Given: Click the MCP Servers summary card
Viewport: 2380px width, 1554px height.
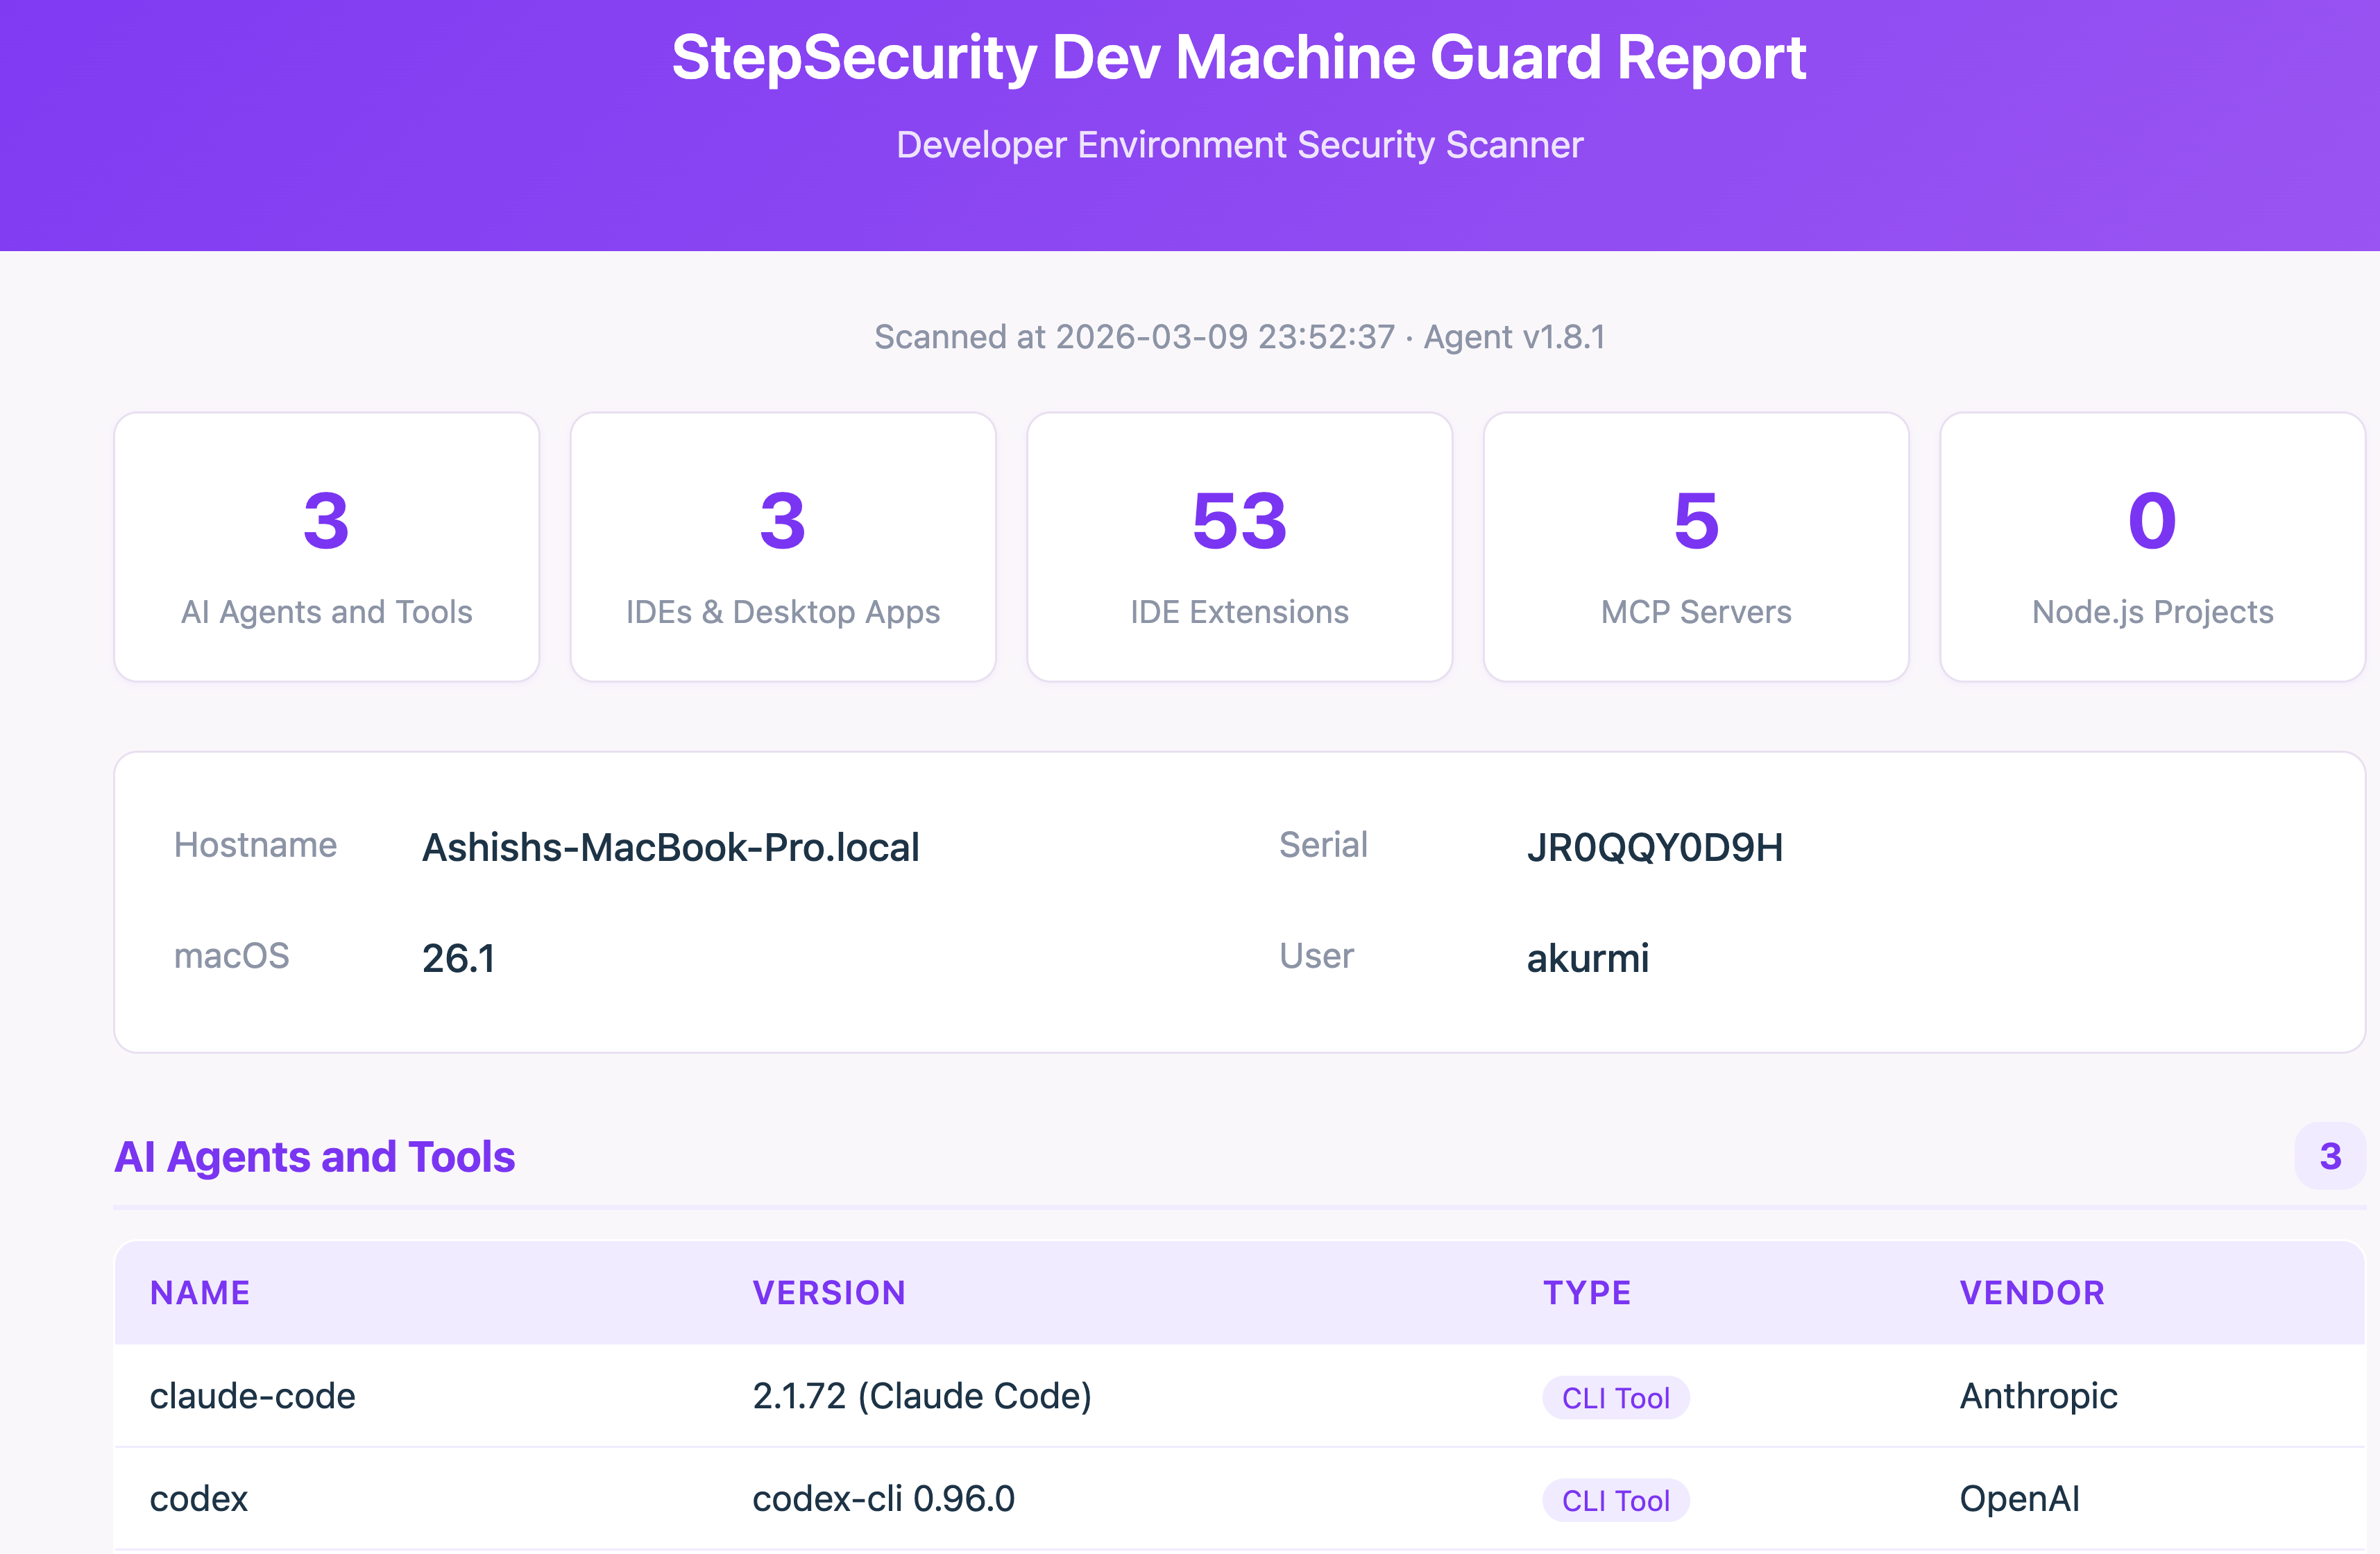Looking at the screenshot, I should 1696,547.
